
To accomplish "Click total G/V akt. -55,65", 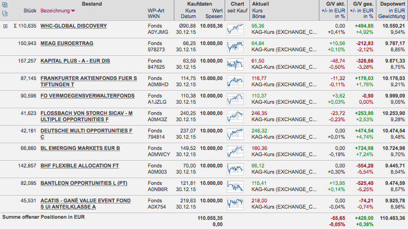I will pyautogui.click(x=338, y=218).
